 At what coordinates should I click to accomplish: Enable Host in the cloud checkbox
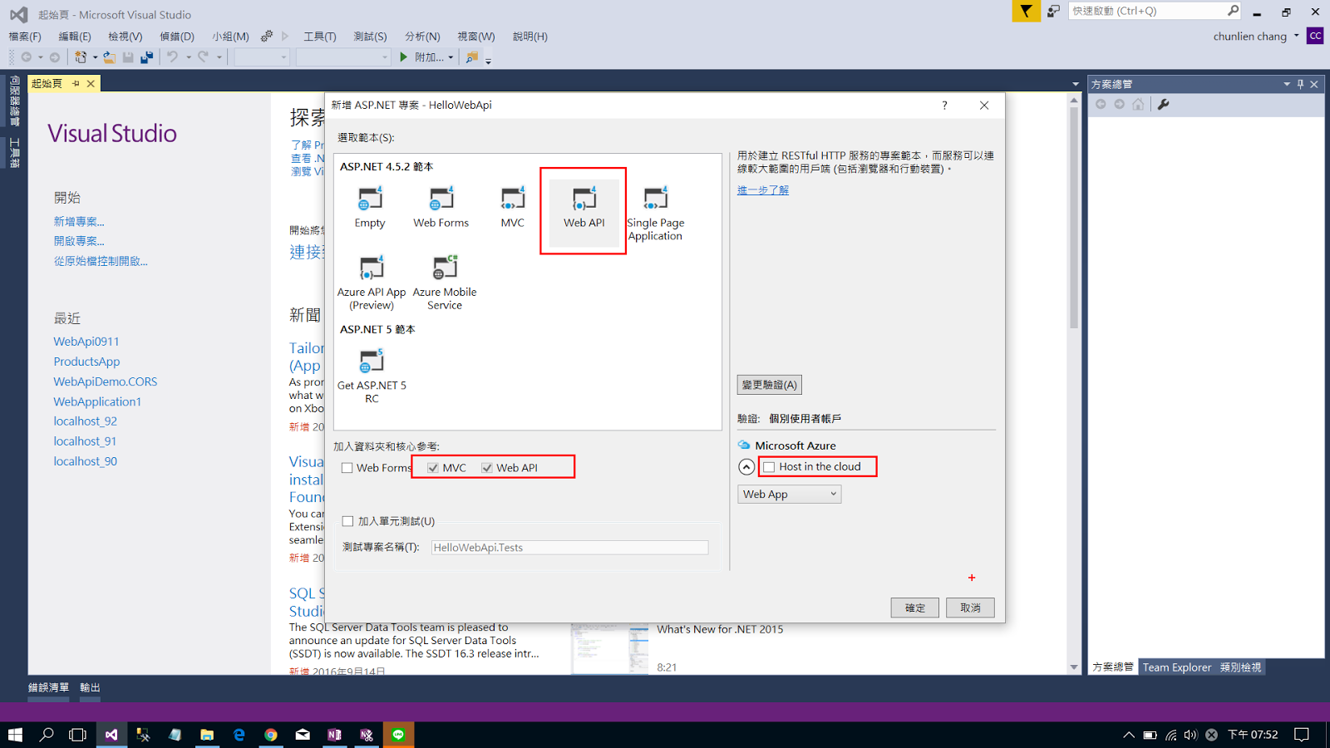(x=769, y=467)
